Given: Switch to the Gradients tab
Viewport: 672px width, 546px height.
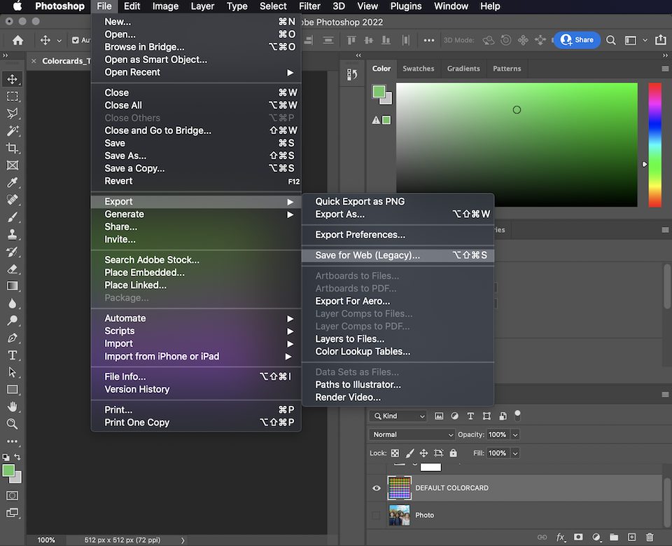Looking at the screenshot, I should 463,69.
